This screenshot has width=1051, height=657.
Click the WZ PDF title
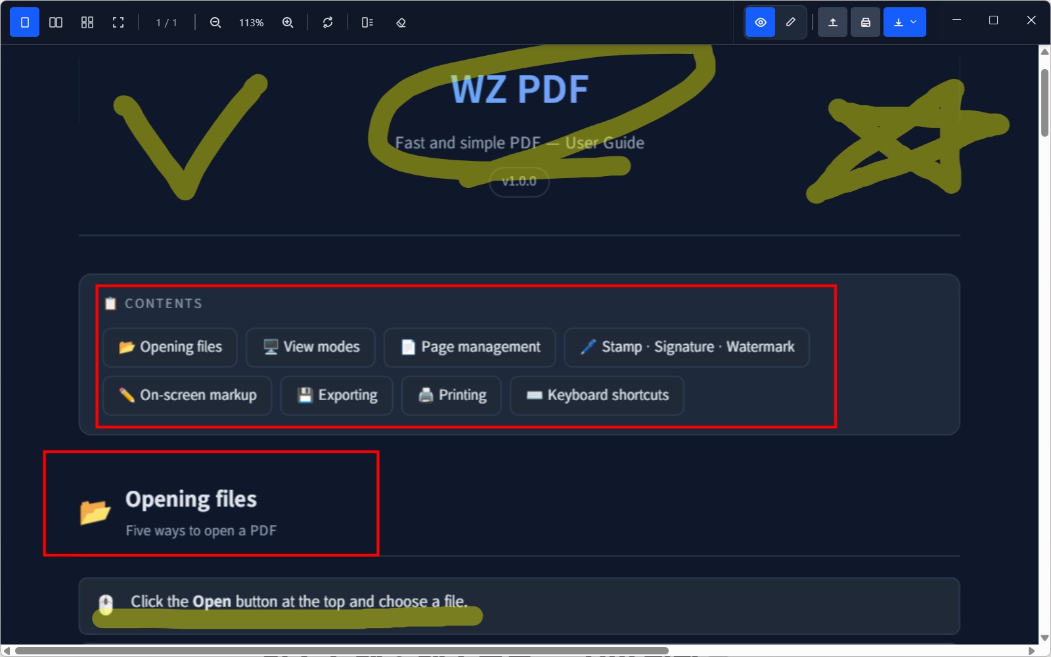(520, 89)
